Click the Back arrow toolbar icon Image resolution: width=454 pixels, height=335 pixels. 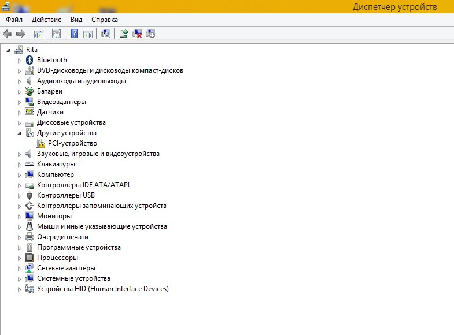(8, 34)
